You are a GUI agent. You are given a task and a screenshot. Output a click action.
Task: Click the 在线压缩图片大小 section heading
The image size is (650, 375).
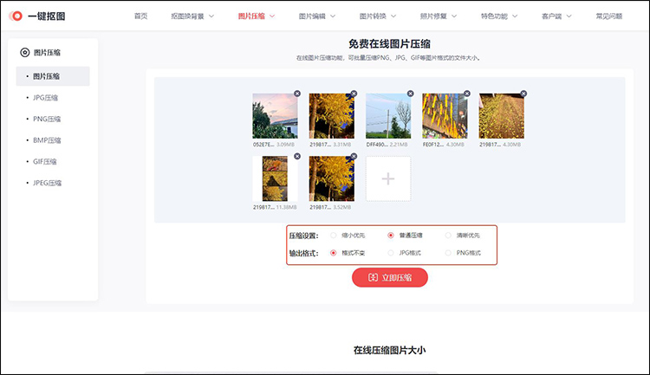point(389,350)
